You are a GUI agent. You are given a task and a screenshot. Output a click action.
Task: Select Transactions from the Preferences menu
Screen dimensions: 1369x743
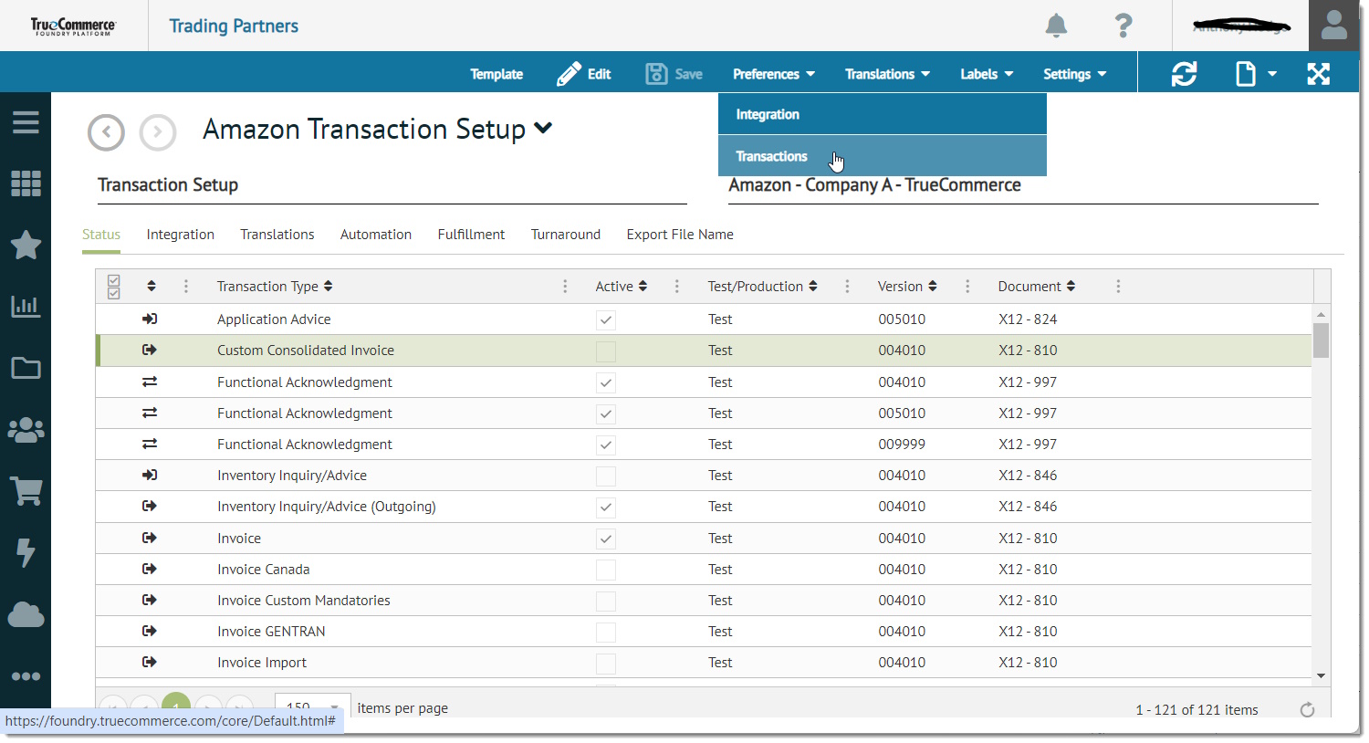[x=771, y=156]
